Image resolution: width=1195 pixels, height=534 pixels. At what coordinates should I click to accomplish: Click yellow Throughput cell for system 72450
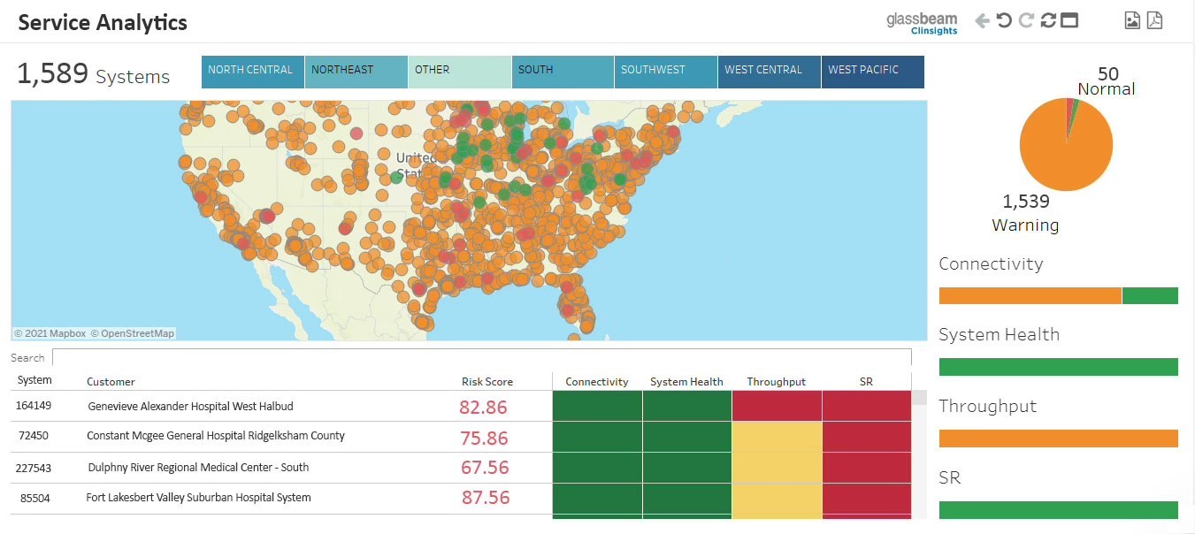[x=777, y=437]
